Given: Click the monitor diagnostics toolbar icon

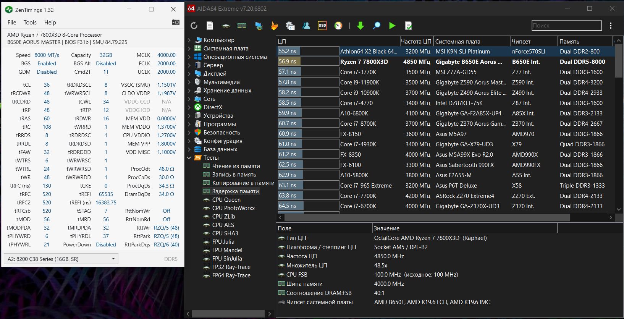Looking at the screenshot, I should coord(259,26).
